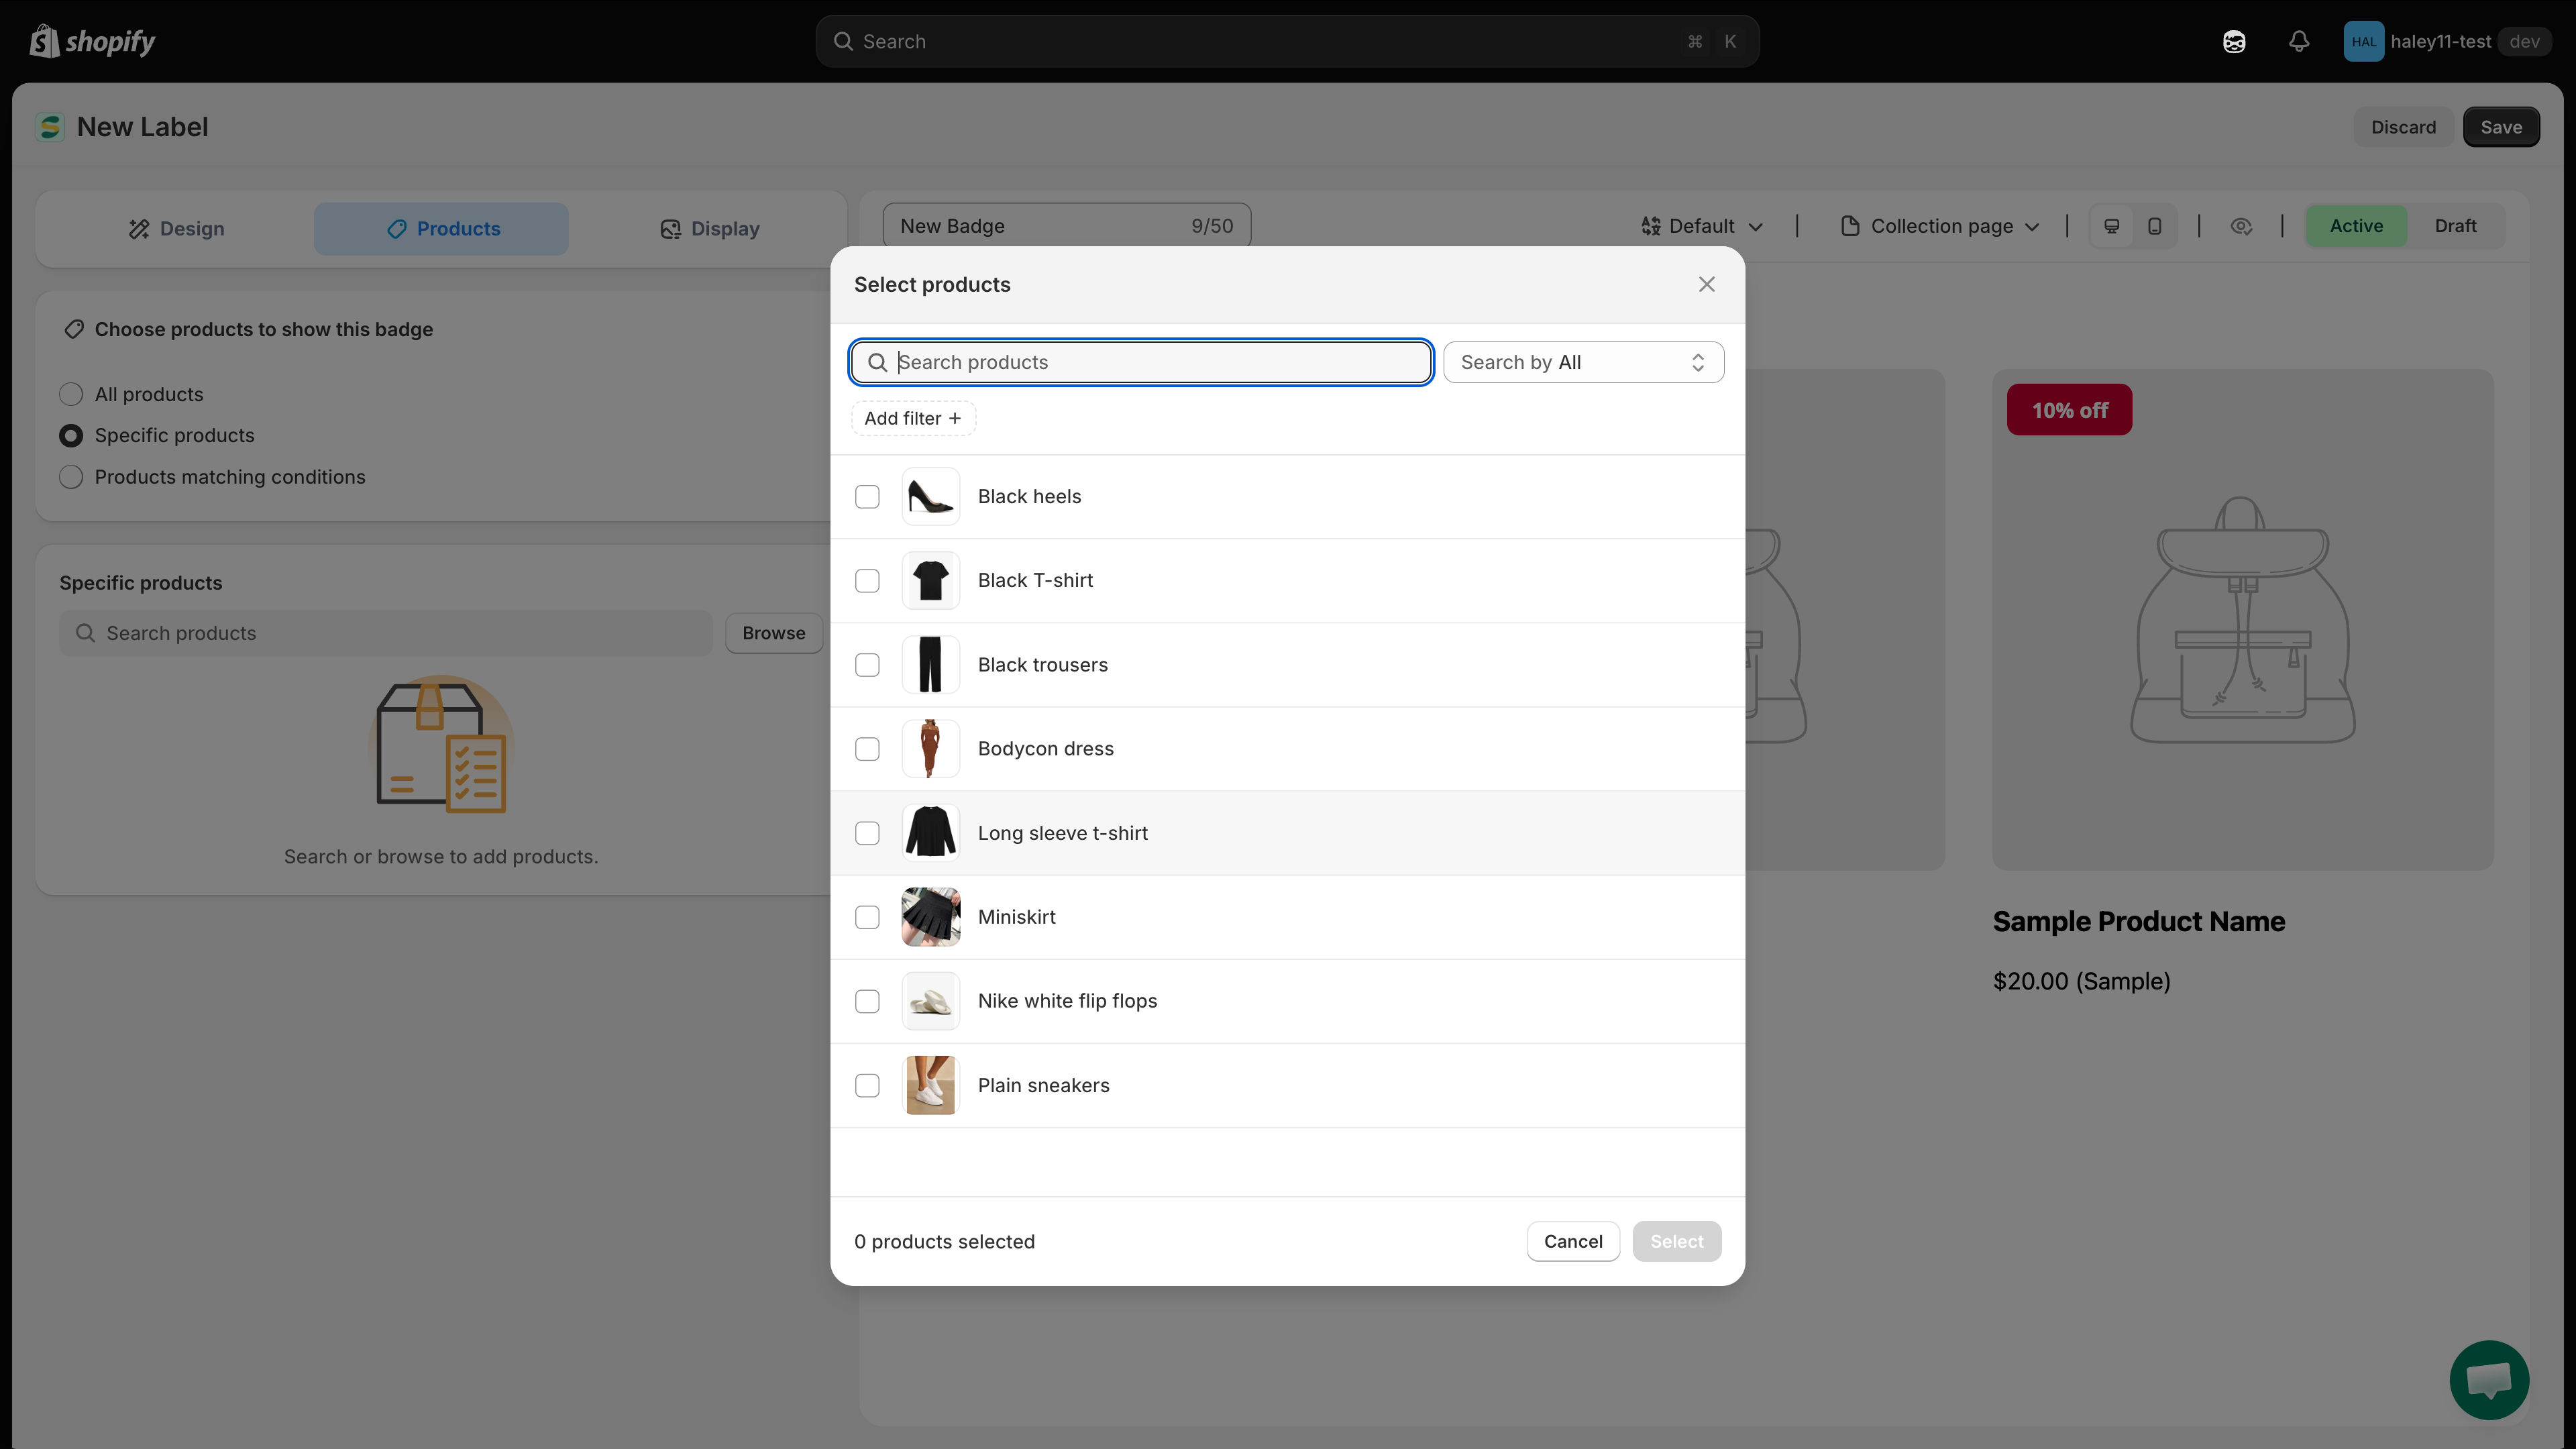Open the Collection page dropdown
This screenshot has width=2576, height=1449.
tap(1940, 226)
